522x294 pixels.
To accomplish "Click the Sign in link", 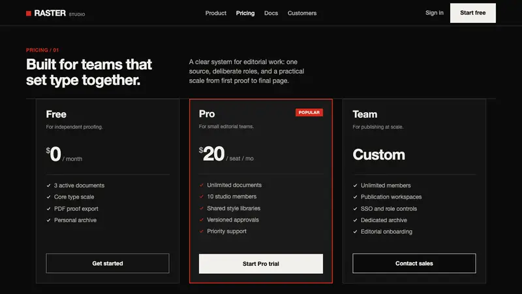I will (x=435, y=12).
